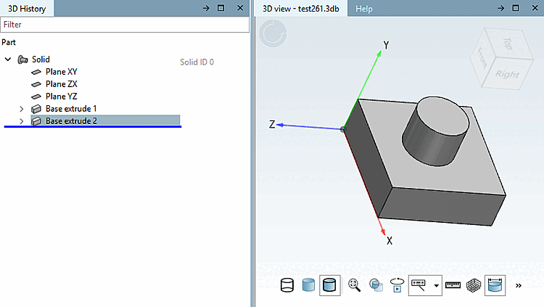Toggle the dimensions display cylinder icon
The height and width of the screenshot is (307, 544).
point(495,285)
